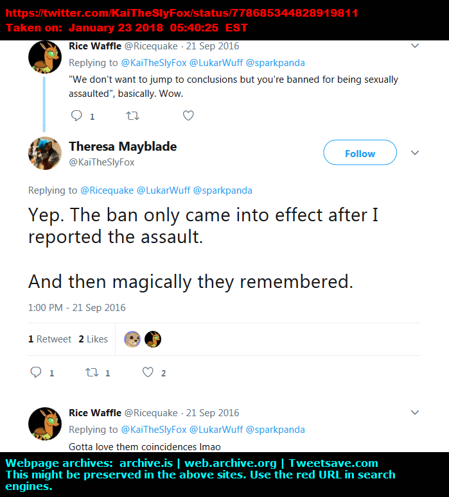Retweet Rice Waffle's first tweet
This screenshot has height=497, width=449.
(132, 116)
